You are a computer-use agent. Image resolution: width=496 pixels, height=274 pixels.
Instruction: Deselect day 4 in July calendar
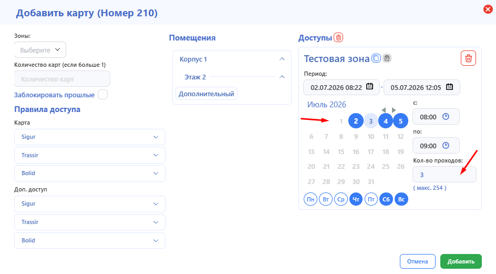[386, 120]
